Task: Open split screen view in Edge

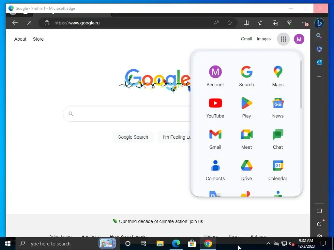Action: [247, 23]
